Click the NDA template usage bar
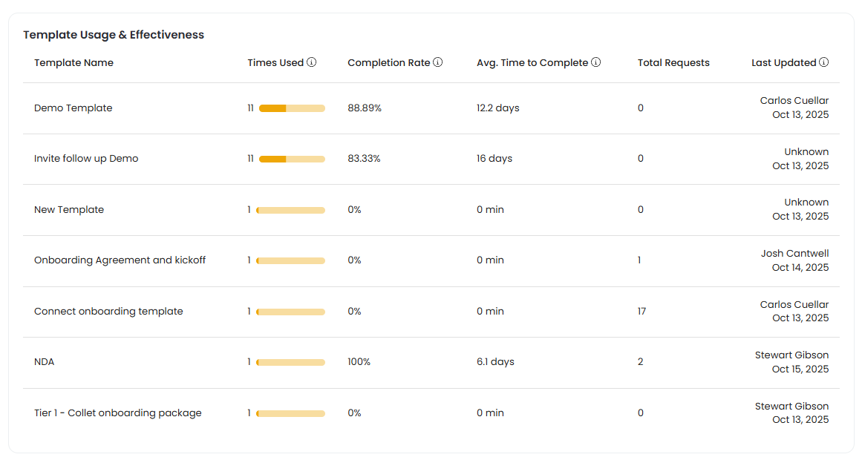862x460 pixels. [292, 362]
